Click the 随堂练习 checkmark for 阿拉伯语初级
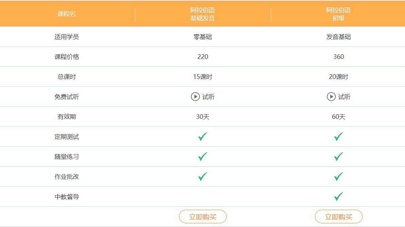Image resolution: width=405 pixels, height=227 pixels. [337, 157]
